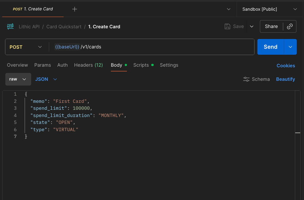This screenshot has width=304, height=200.
Task: Open a new request tab with plus icon
Action: pos(74,9)
